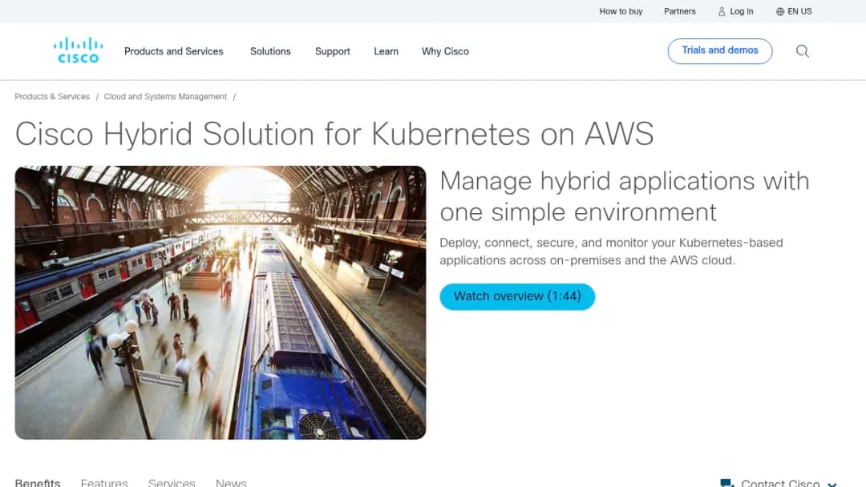Click the Contact Cisco label
866x487 pixels.
point(780,483)
